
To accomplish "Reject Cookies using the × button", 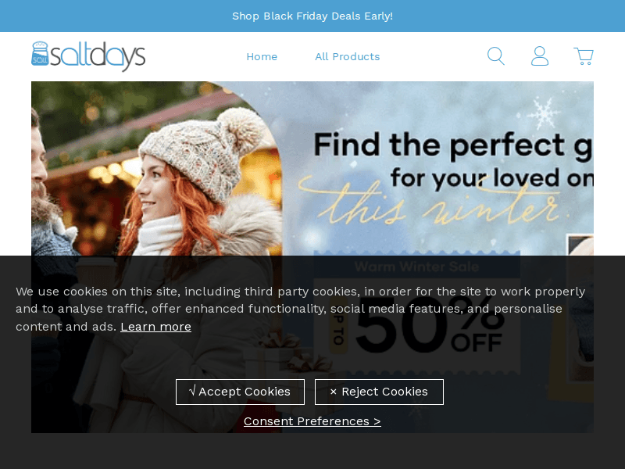I will pos(379,392).
